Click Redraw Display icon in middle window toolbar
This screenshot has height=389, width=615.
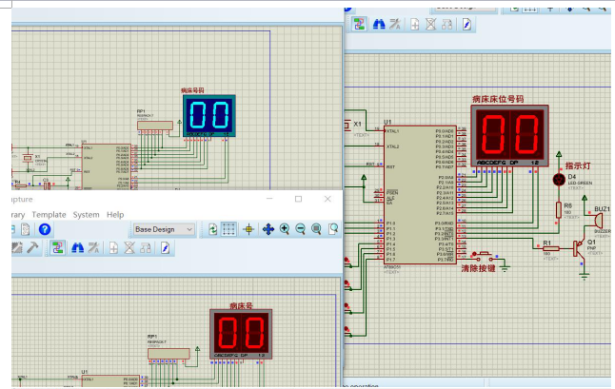click(x=212, y=229)
